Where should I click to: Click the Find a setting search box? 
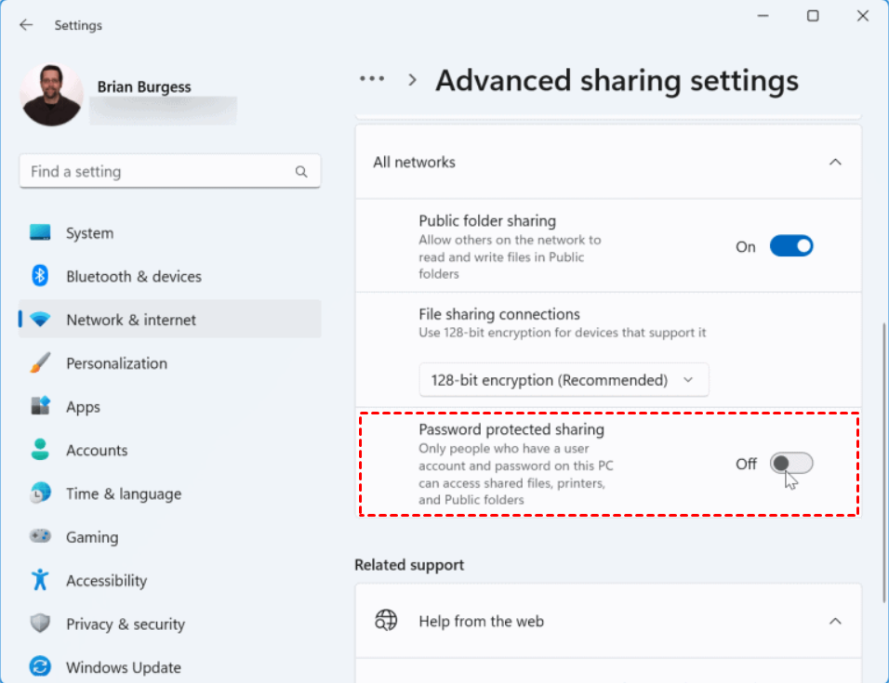click(x=158, y=172)
